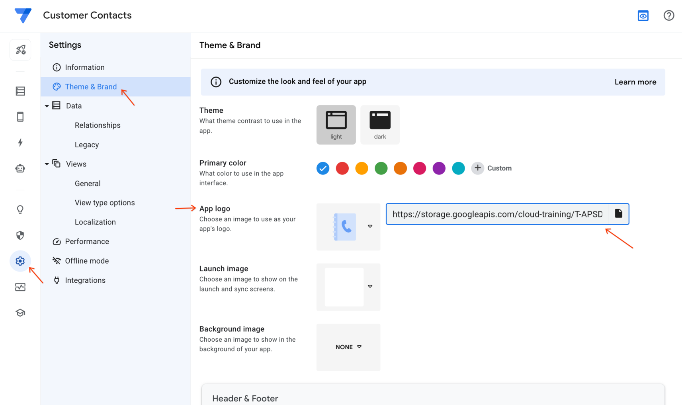Viewport: 682px width, 405px height.
Task: Click the Learn more link
Action: pos(635,82)
